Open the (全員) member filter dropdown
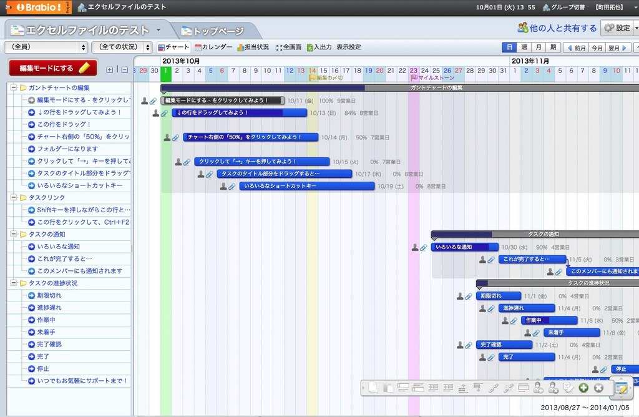 click(x=46, y=47)
